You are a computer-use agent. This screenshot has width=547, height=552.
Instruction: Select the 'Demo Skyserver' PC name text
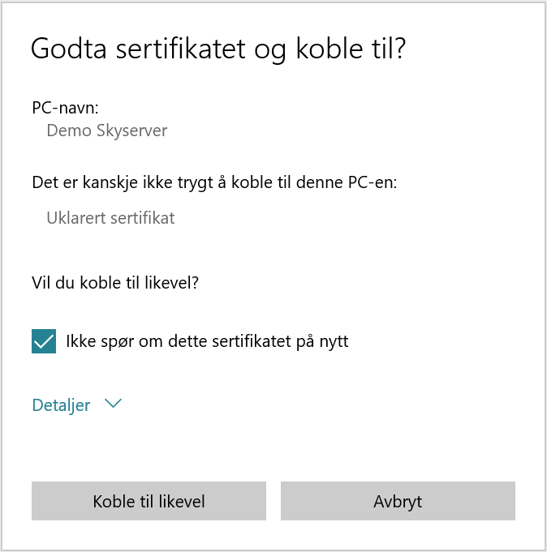pos(107,131)
